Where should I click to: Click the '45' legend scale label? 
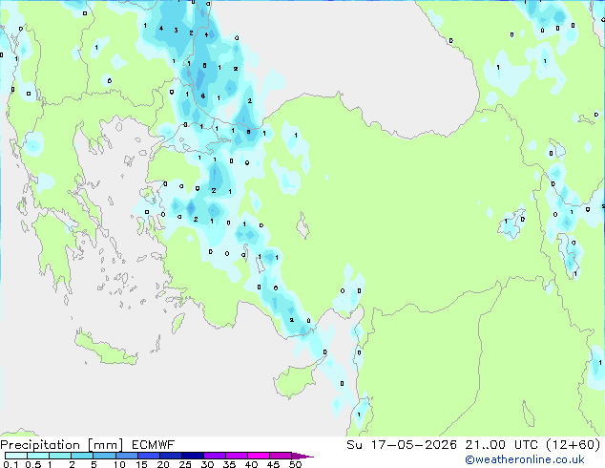click(273, 464)
